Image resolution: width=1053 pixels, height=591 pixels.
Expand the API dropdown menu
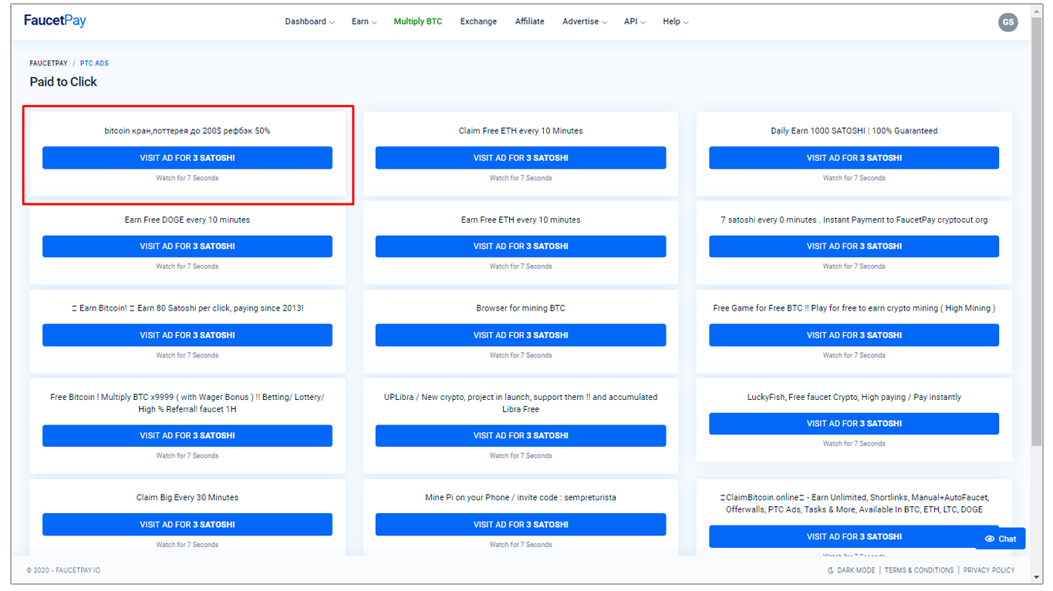point(635,22)
